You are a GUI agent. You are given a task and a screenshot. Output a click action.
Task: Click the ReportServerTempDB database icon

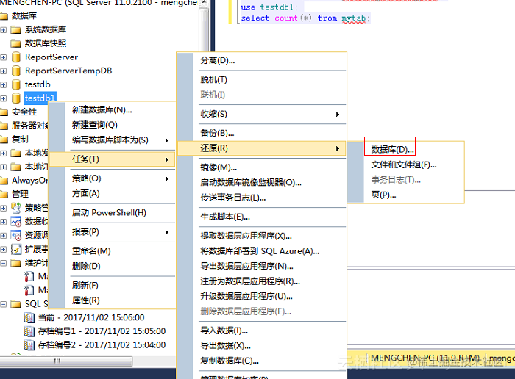pyautogui.click(x=16, y=71)
